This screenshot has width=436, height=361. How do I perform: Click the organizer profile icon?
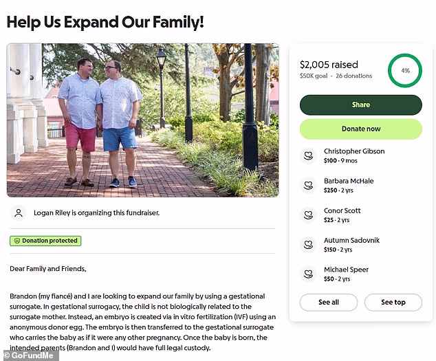pos(19,213)
